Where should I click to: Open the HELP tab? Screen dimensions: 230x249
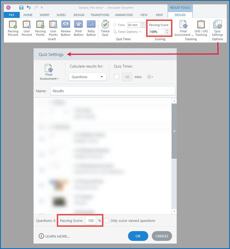pos(159,15)
